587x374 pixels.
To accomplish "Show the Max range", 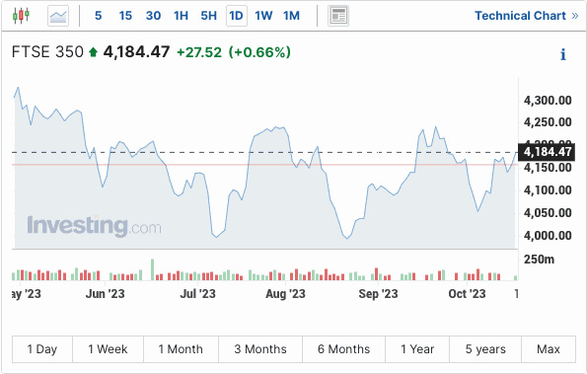I will pos(549,349).
